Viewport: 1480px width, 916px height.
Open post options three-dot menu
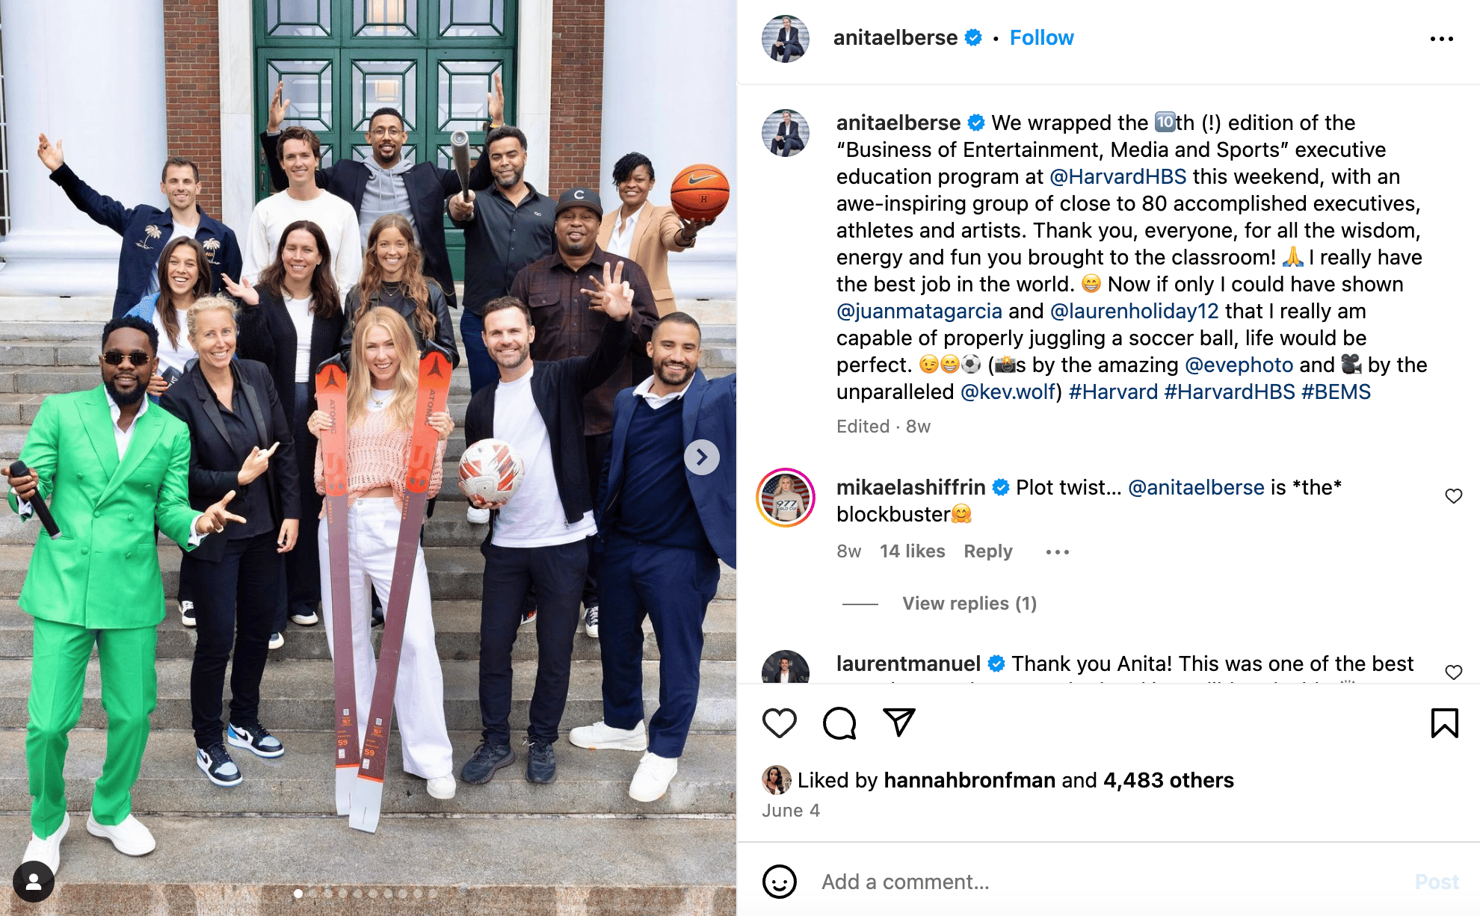tap(1441, 39)
